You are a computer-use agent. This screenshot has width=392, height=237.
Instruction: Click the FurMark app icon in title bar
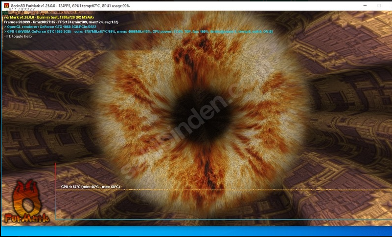click(6, 5)
